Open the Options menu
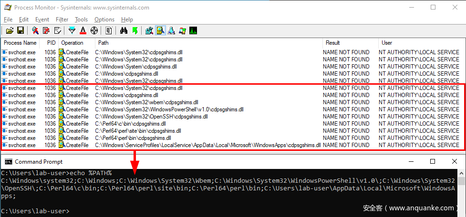466x217 pixels. (104, 20)
